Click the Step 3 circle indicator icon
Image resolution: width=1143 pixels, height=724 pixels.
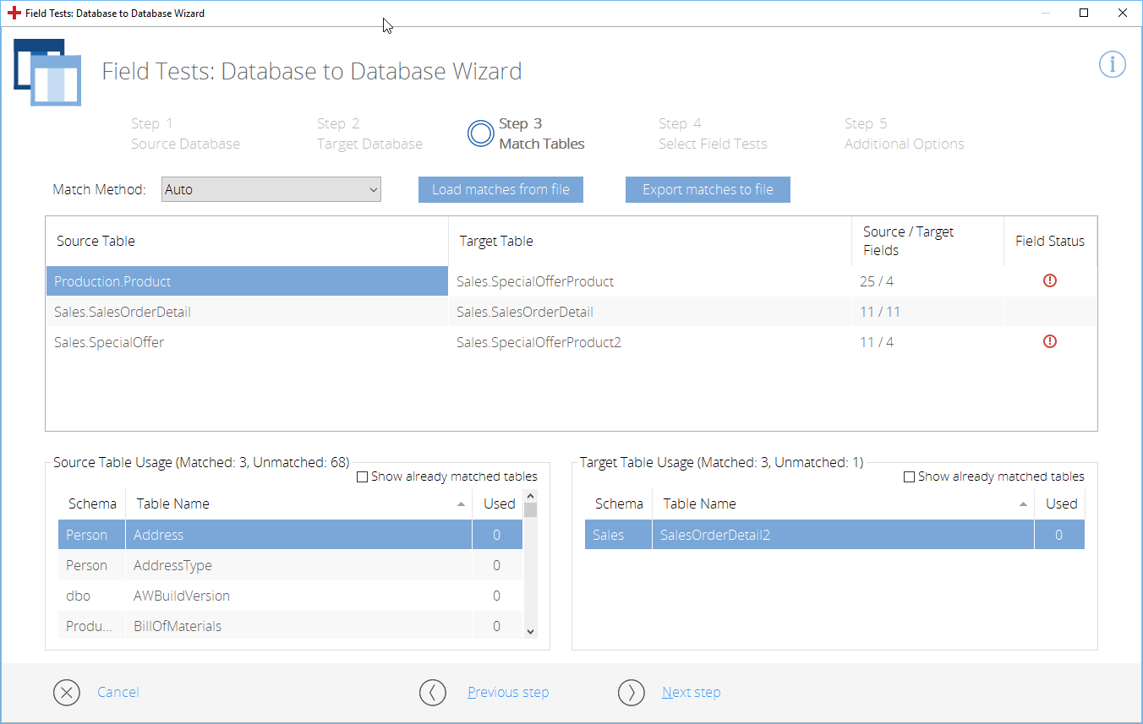click(x=480, y=133)
